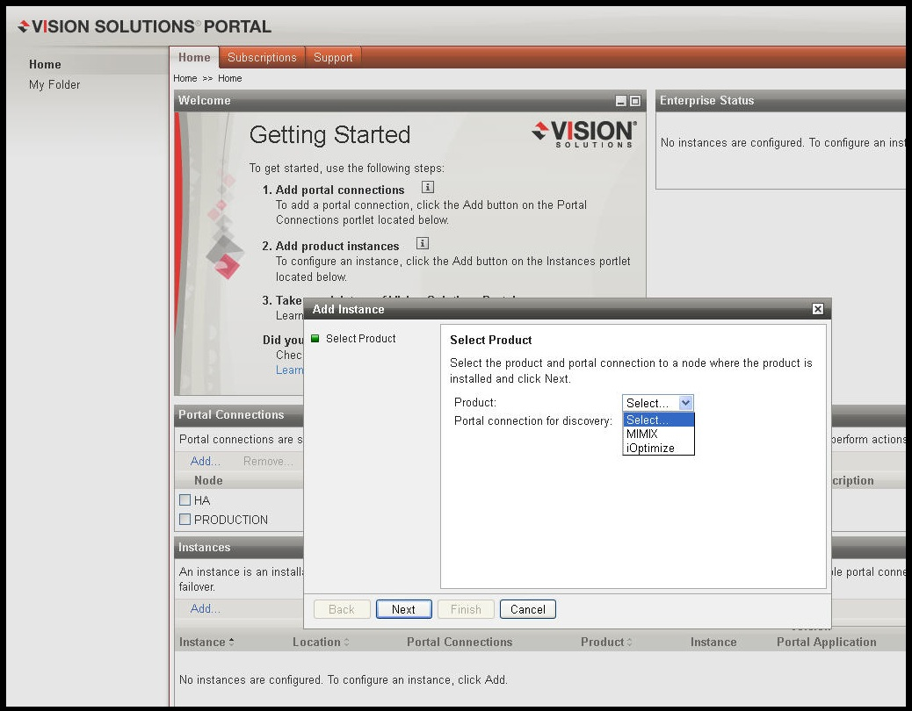
Task: Click the disabled Back button
Action: pos(342,609)
